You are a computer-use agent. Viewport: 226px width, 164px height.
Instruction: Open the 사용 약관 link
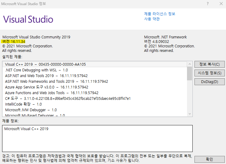[152, 19]
